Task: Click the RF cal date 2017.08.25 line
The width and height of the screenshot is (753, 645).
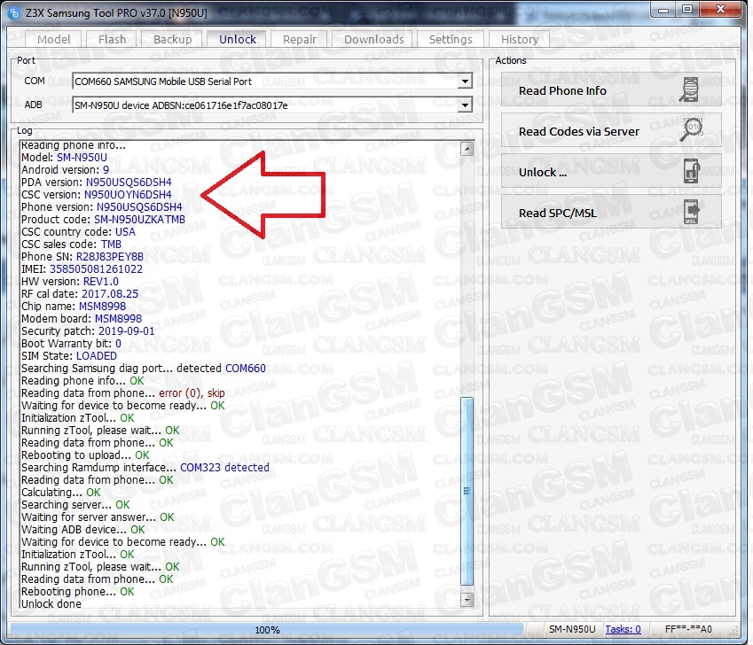Action: tap(79, 294)
